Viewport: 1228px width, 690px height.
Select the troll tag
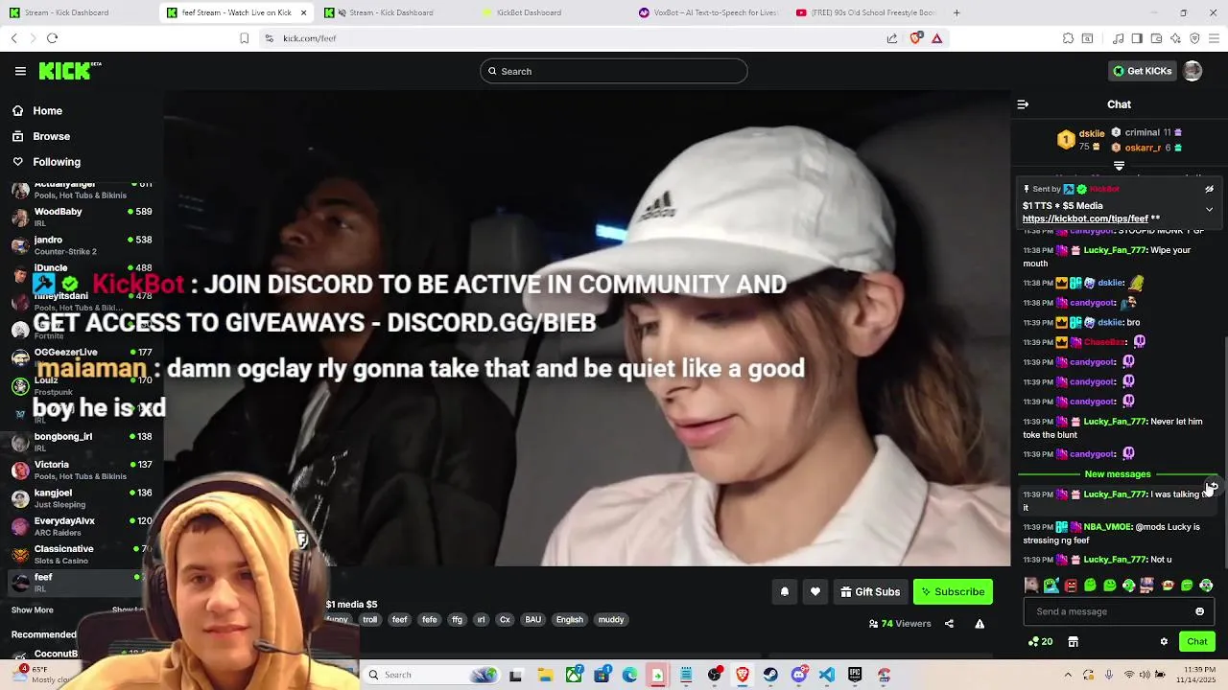[370, 620]
